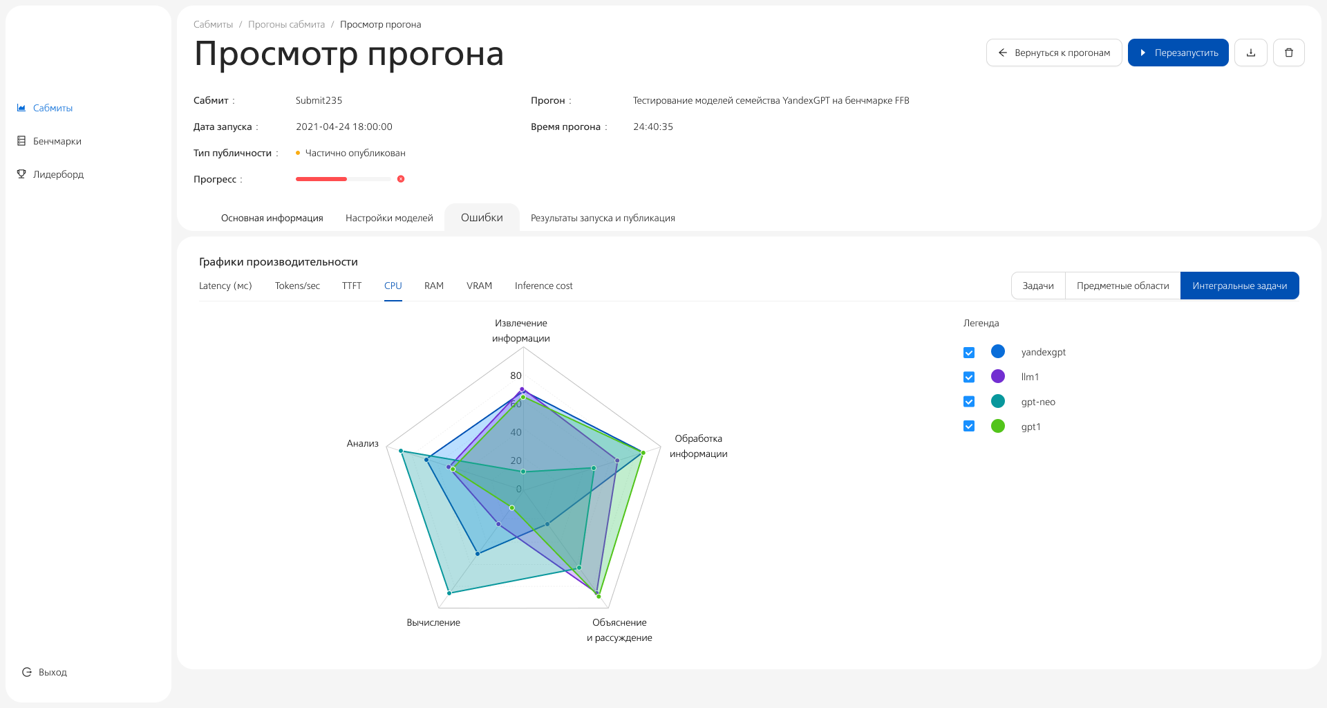1327x708 pixels.
Task: Click the play icon in Перезапустить button
Action: coord(1143,53)
